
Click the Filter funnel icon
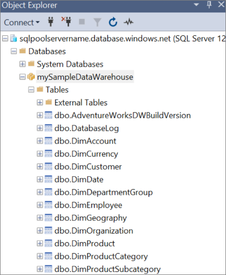(97, 22)
